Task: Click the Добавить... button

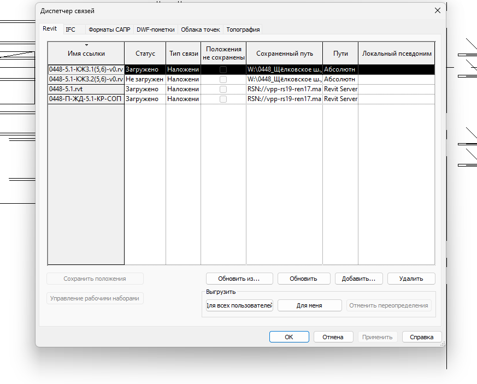Action: tap(358, 279)
